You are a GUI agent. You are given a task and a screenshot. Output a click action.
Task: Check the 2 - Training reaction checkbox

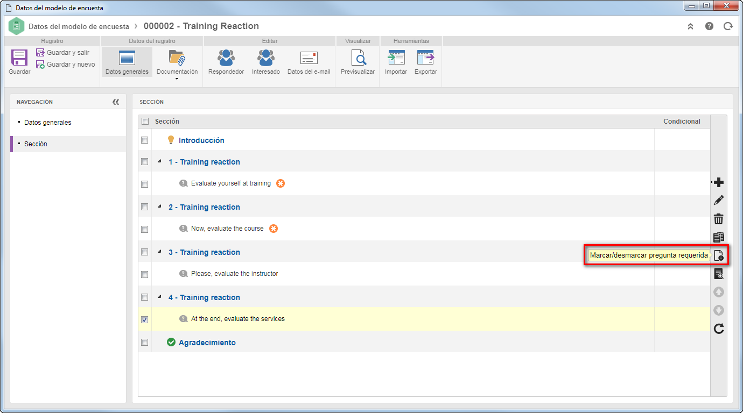(144, 206)
